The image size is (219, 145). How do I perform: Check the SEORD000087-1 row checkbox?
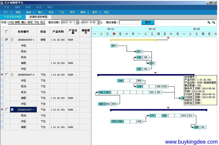tap(7, 110)
